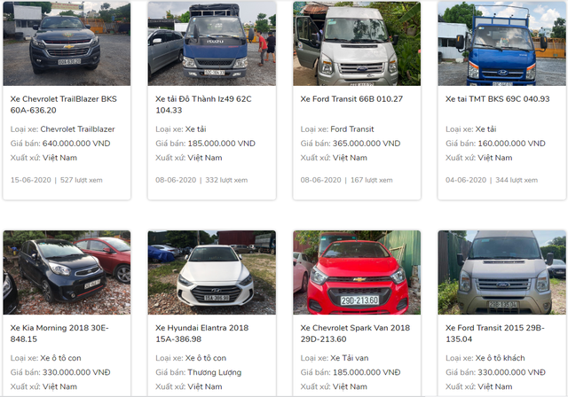View the blue TMT truck image
The image size is (568, 397).
[x=501, y=43]
